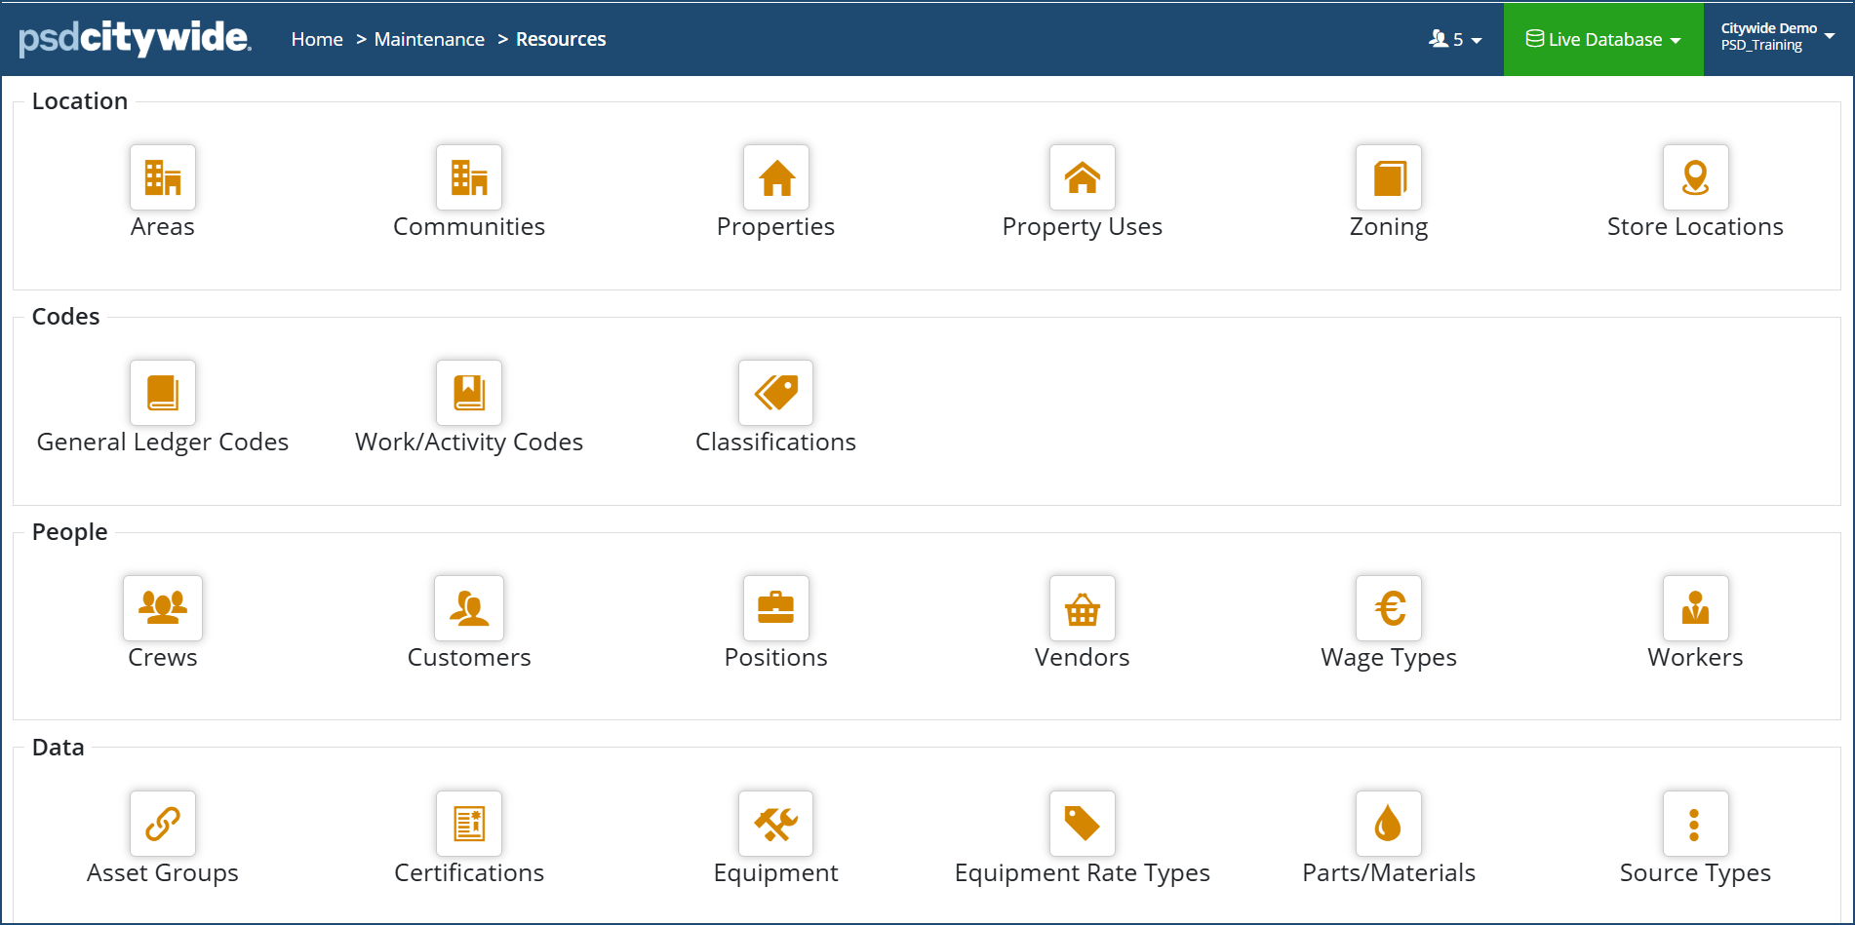Viewport: 1855px width, 925px height.
Task: Open the Crews group icon
Action: (163, 608)
